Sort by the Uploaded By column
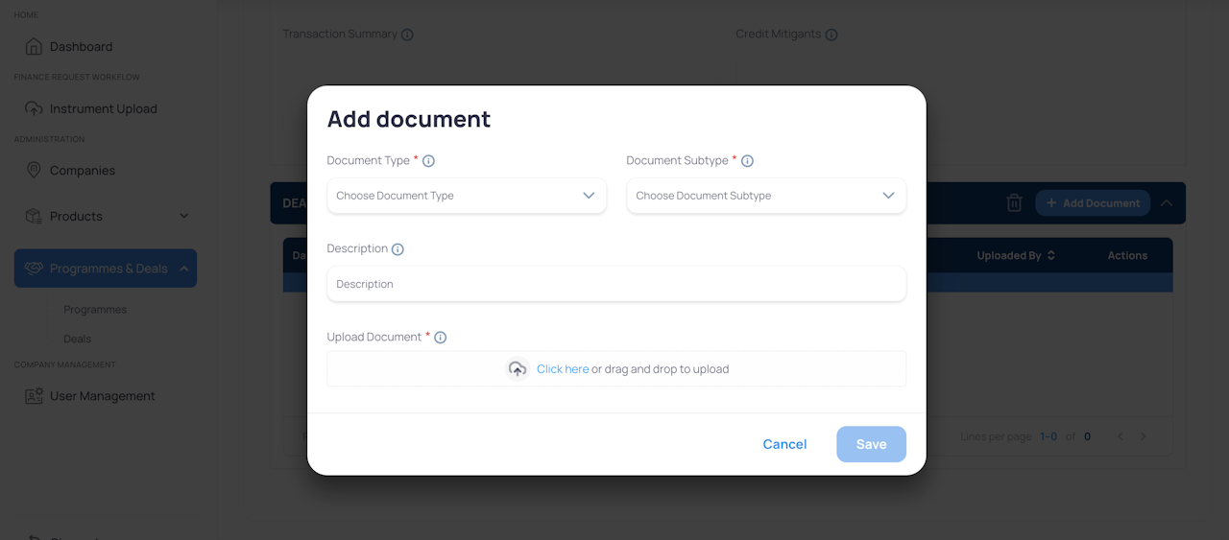 coord(1016,256)
